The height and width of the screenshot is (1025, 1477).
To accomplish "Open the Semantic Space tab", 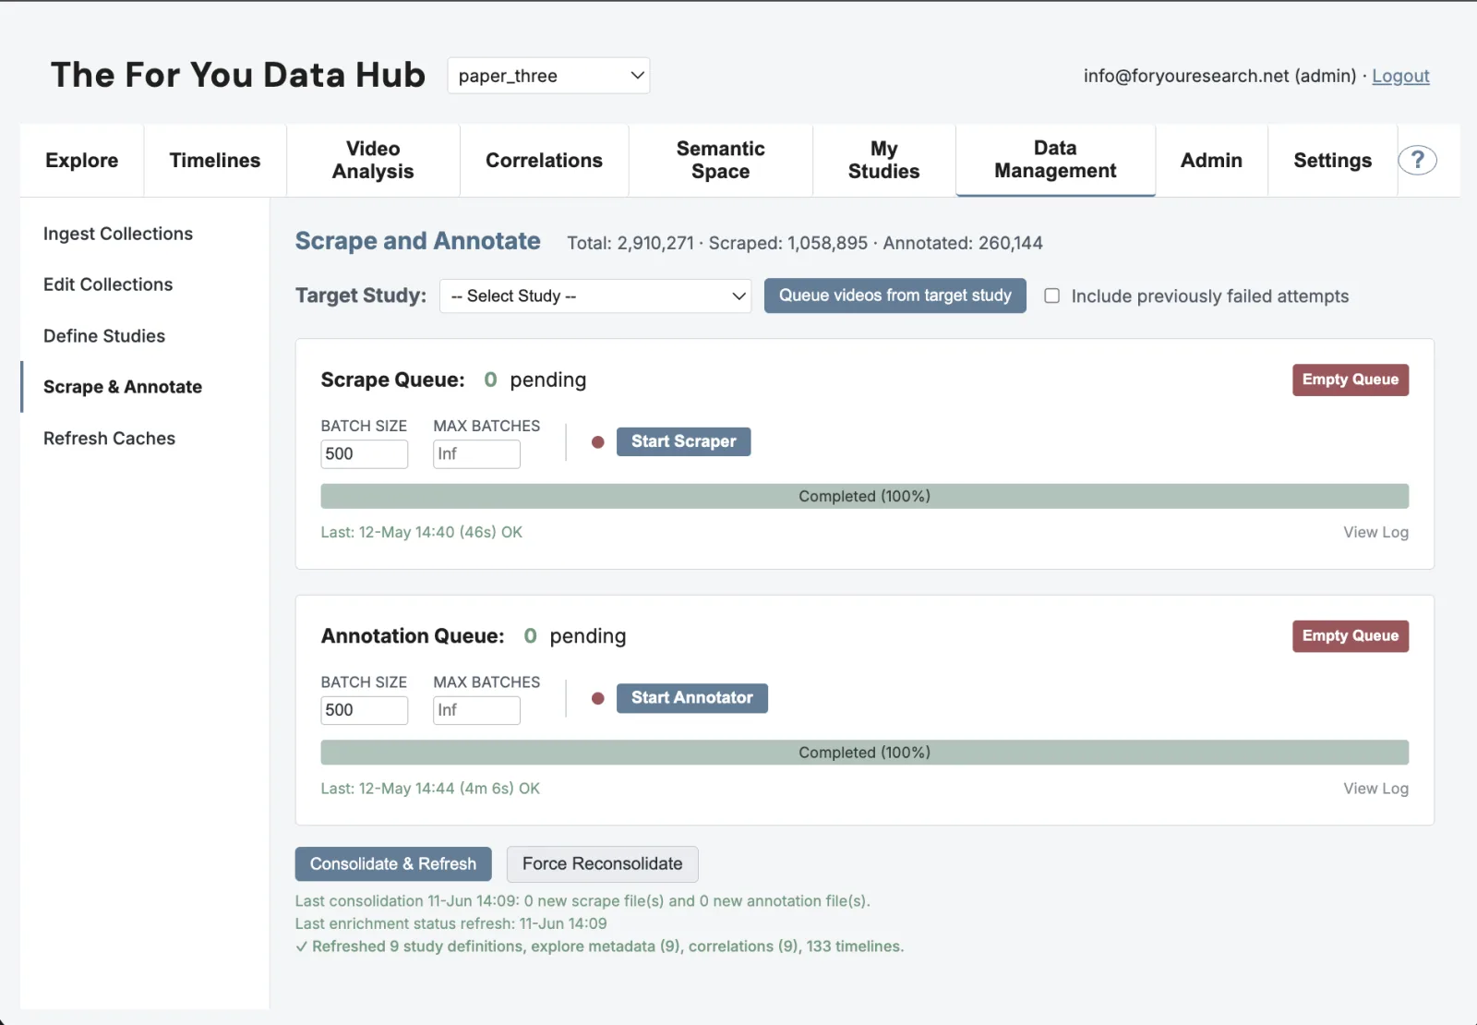I will [721, 161].
